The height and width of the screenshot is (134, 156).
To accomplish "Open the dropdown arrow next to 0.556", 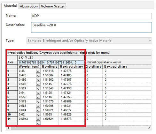I will pos(38,97).
